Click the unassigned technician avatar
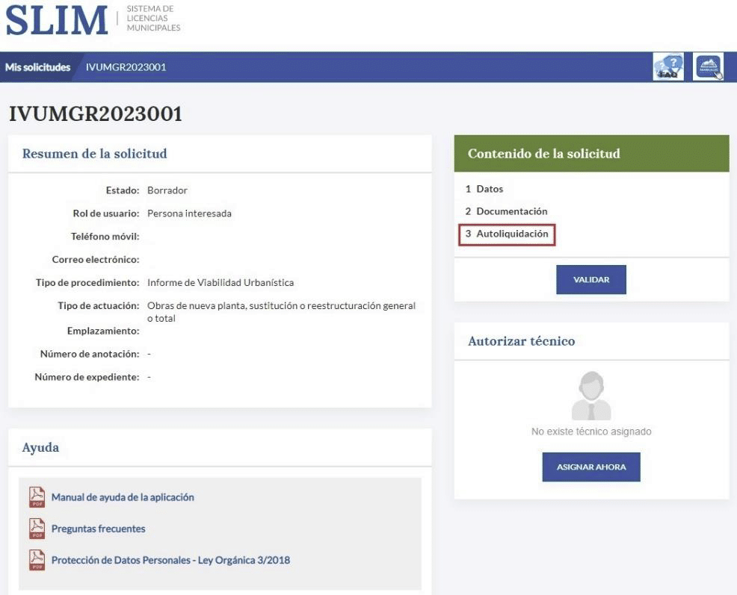Screen dimensions: 737x595 (x=590, y=396)
